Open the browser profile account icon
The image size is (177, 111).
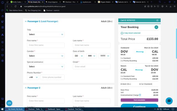(x=166, y=6)
